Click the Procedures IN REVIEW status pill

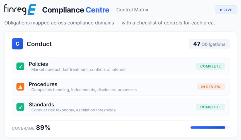(211, 87)
